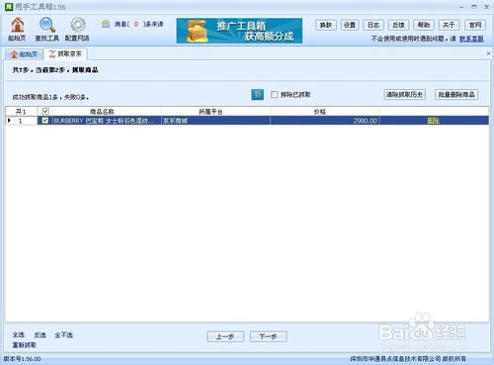Open 设置 settings button

pos(350,25)
